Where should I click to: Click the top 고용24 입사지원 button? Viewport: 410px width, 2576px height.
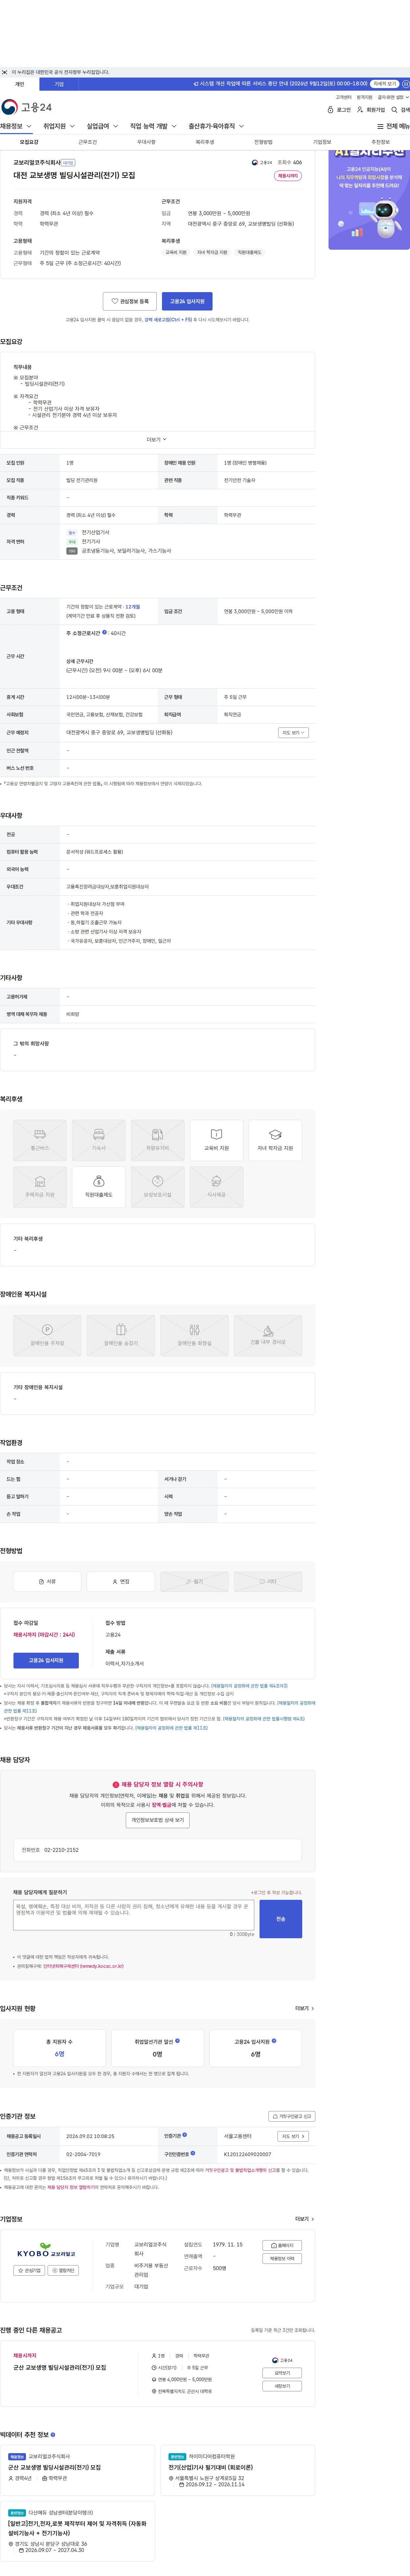coord(187,301)
